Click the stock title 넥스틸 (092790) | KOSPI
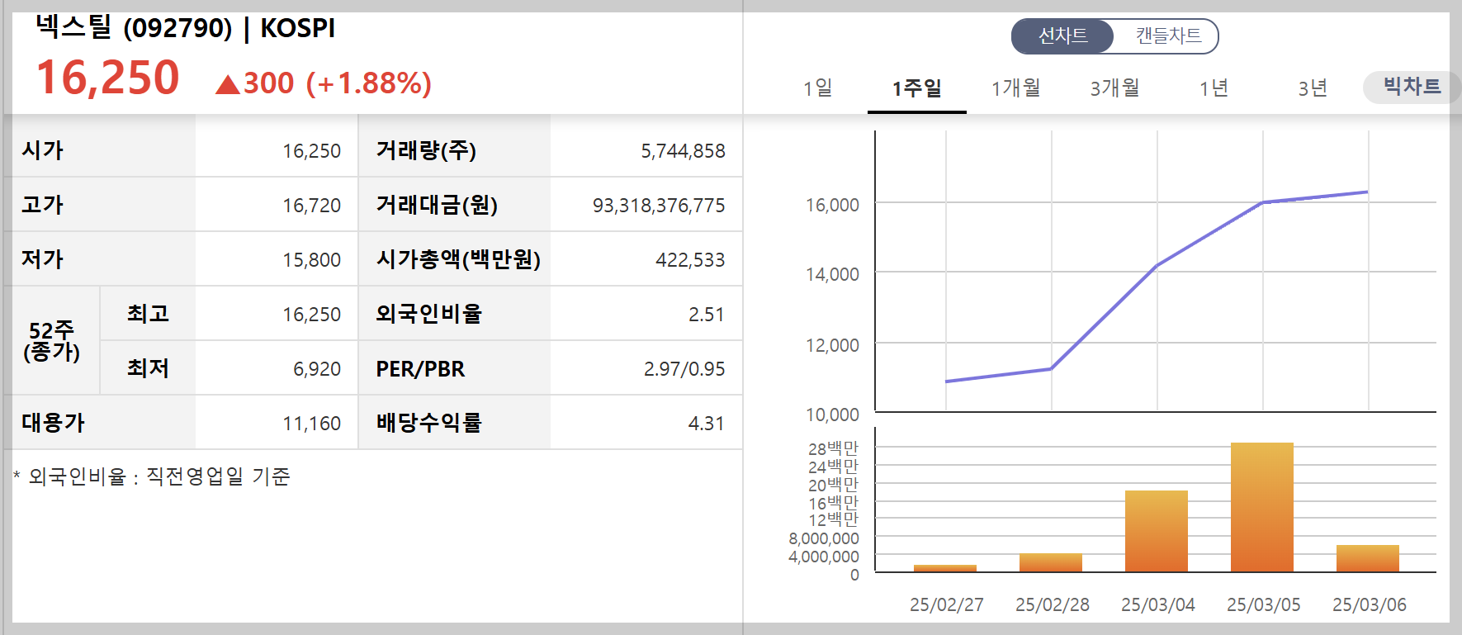The image size is (1462, 635). [x=186, y=27]
